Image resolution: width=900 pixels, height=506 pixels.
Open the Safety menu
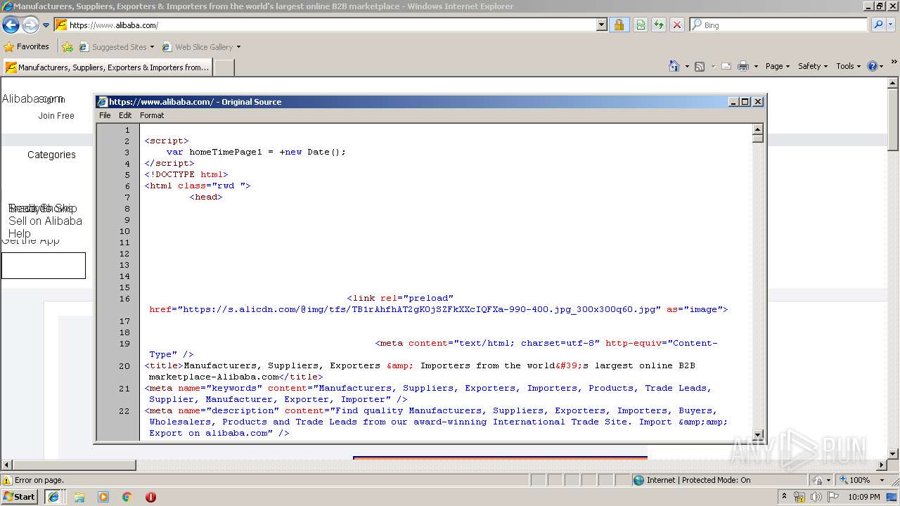point(813,66)
